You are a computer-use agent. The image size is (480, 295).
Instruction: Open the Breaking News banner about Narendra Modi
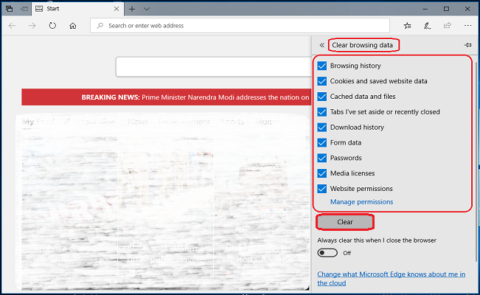pyautogui.click(x=166, y=97)
